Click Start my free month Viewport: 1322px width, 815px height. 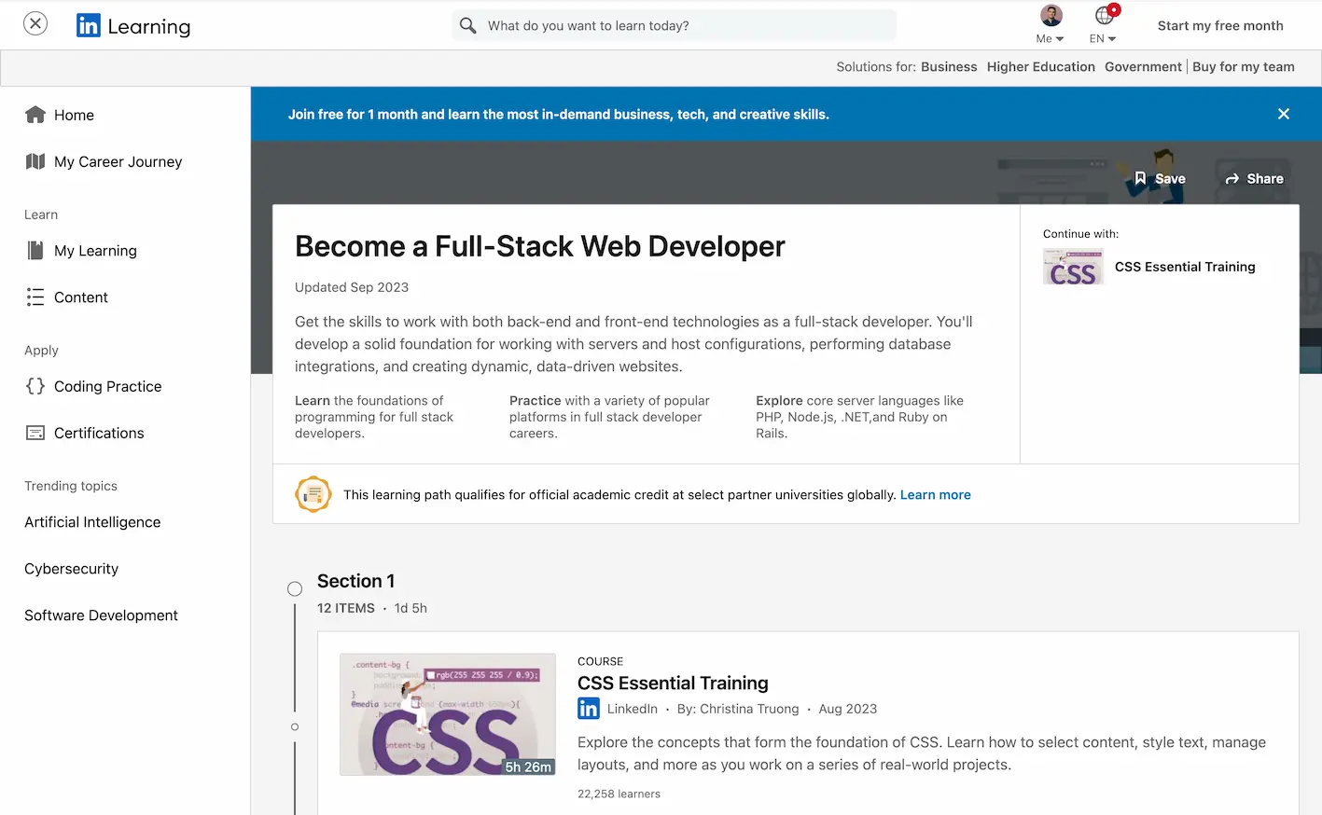click(1219, 25)
